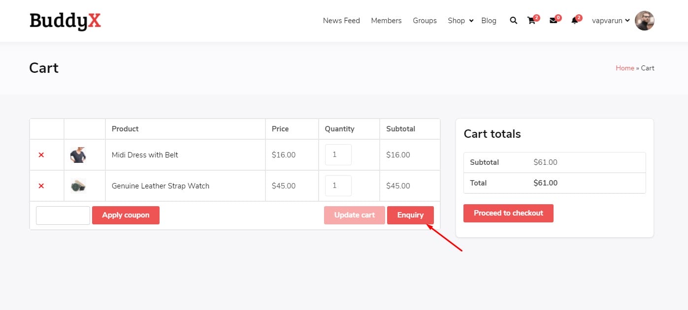Click the user profile avatar

tap(644, 21)
